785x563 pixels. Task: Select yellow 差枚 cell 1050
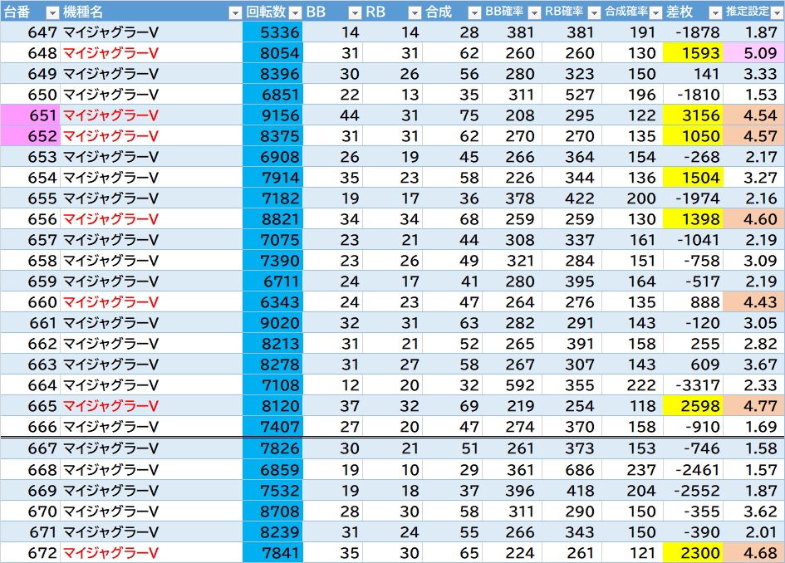[693, 135]
